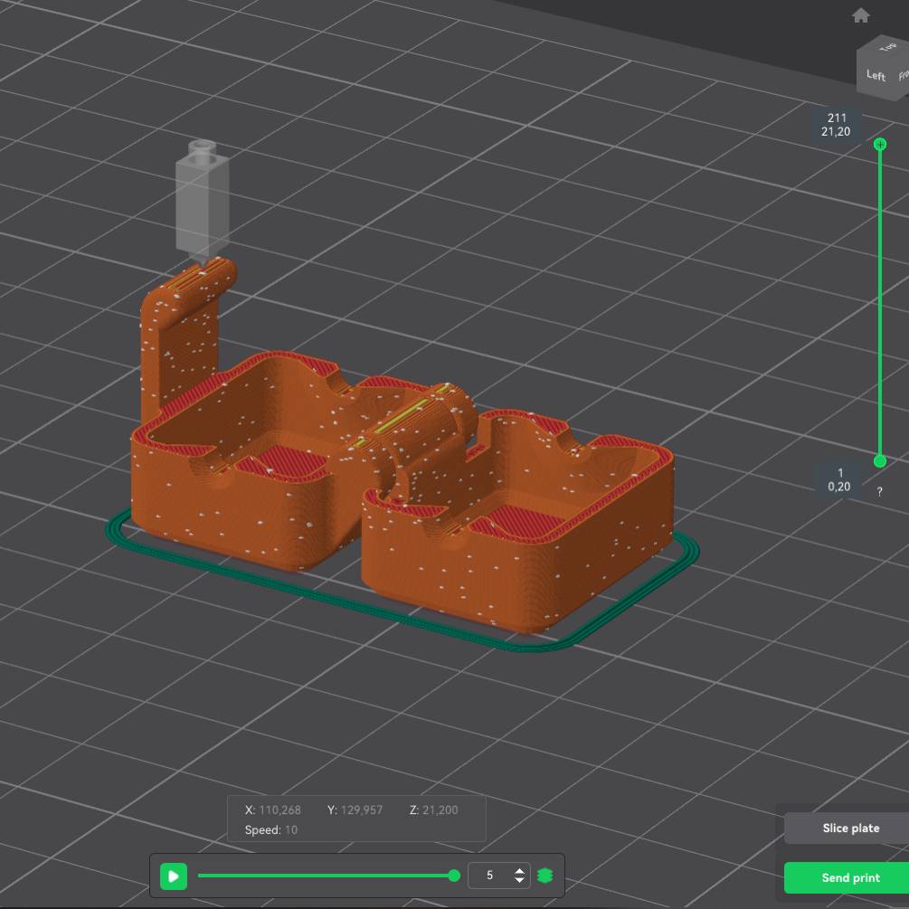This screenshot has width=909, height=909.
Task: Click the question mark help icon
Action: click(879, 492)
